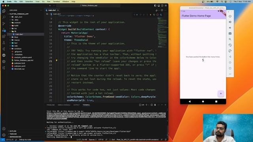The height and width of the screenshot is (142, 253).
Task: Toggle the primary side bar layout icon
Action: [155, 6]
